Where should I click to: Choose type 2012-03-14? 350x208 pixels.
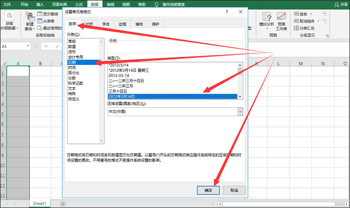[119, 75]
